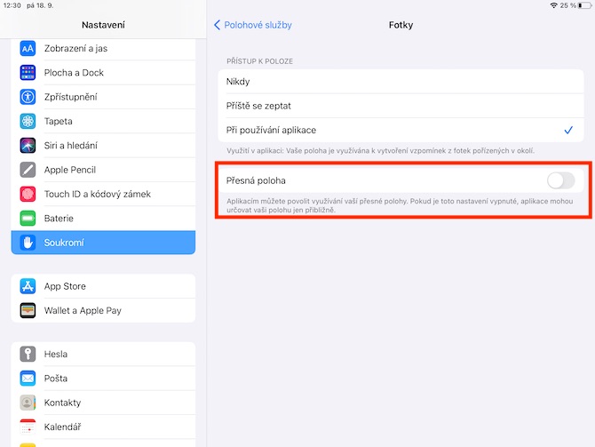
Task: Open Wallet a Apple Pay settings
Action: [x=103, y=310]
